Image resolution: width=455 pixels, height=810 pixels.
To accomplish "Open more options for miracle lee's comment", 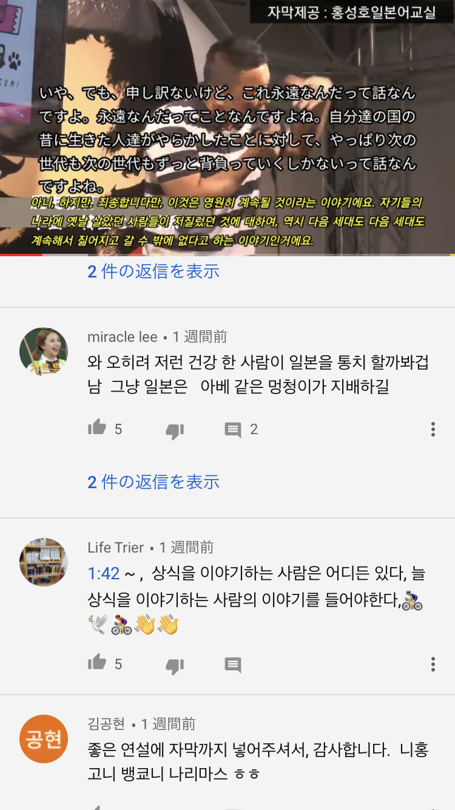I will pyautogui.click(x=433, y=429).
